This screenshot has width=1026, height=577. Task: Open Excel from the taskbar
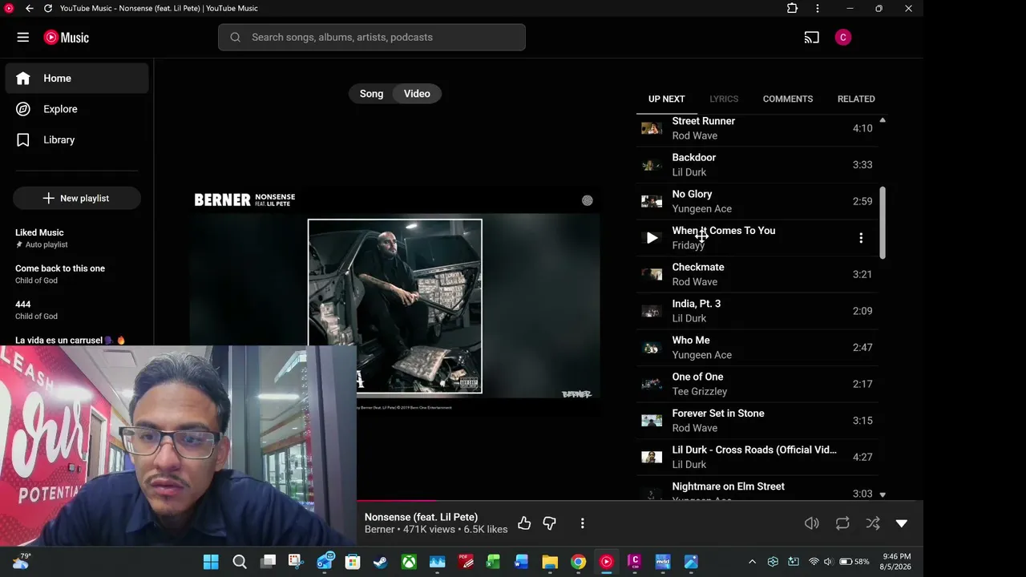click(x=493, y=562)
